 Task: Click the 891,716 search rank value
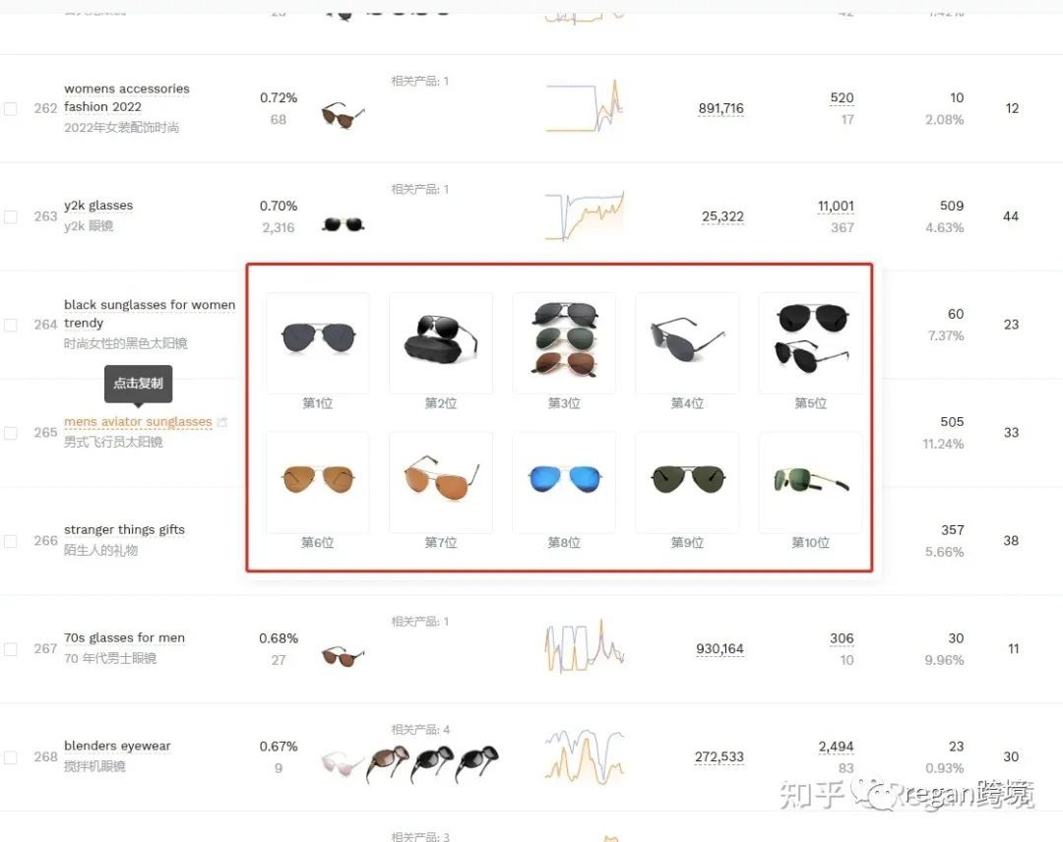click(x=720, y=108)
